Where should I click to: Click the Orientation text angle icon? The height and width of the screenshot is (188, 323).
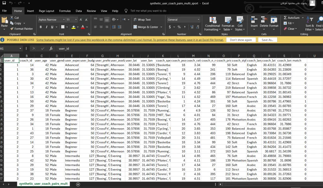pyautogui.click(x=114, y=19)
